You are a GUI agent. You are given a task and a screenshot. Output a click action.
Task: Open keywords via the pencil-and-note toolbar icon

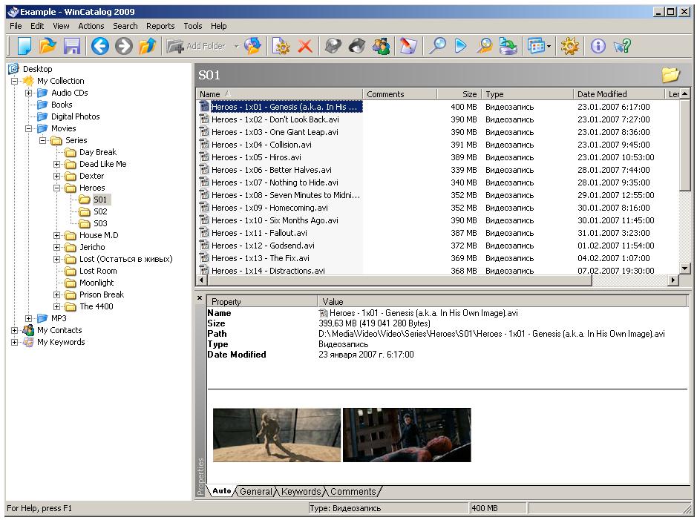tap(408, 46)
